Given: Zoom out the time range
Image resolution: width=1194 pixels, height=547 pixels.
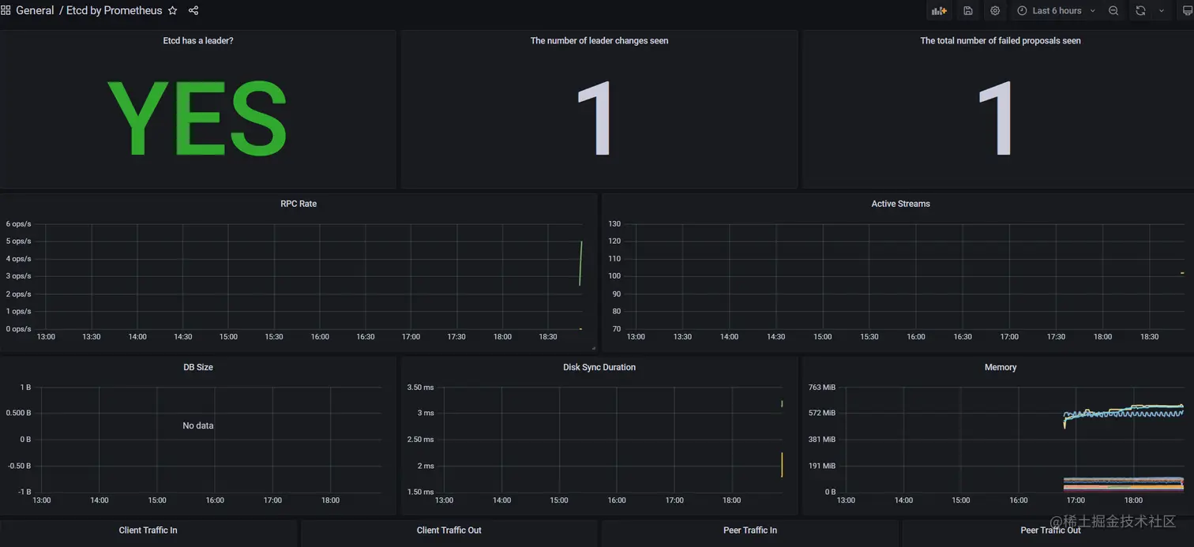Looking at the screenshot, I should click(1113, 11).
